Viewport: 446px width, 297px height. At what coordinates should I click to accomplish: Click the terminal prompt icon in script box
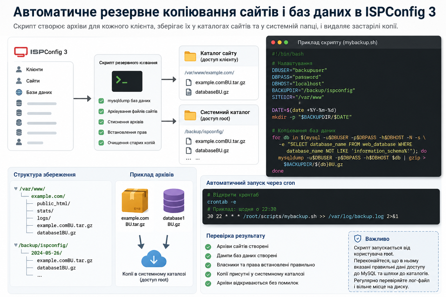tap(127, 82)
